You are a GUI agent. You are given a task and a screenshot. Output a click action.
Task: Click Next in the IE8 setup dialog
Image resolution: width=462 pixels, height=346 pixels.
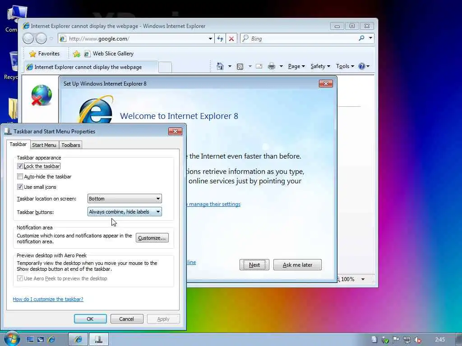coord(254,265)
